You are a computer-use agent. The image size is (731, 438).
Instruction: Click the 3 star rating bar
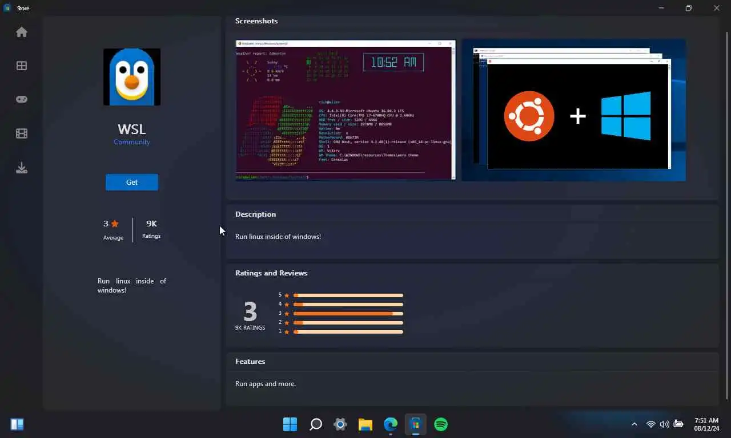tap(348, 314)
